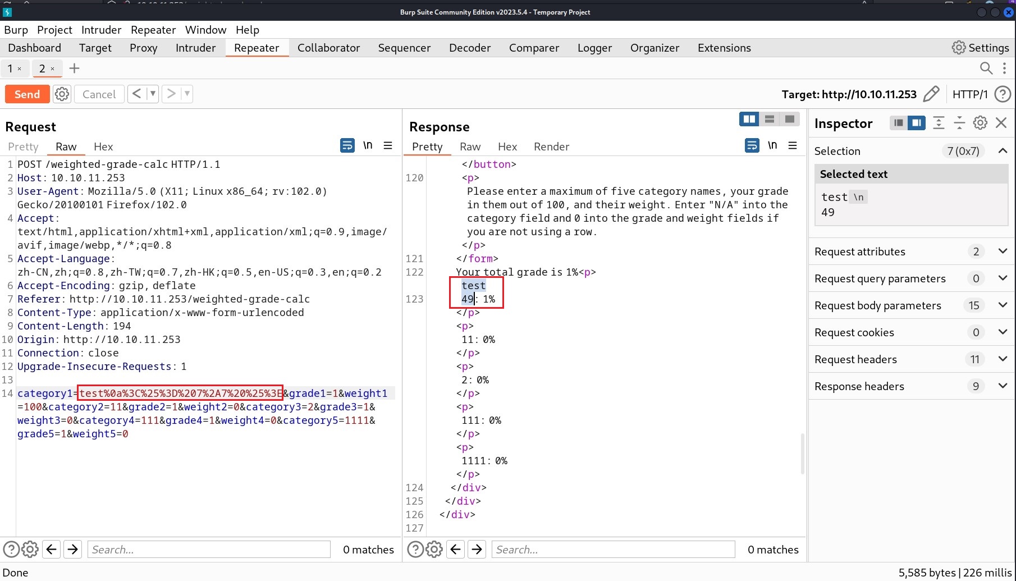Viewport: 1016px width, 581px height.
Task: Close Repeater tab 2
Action: [x=53, y=68]
